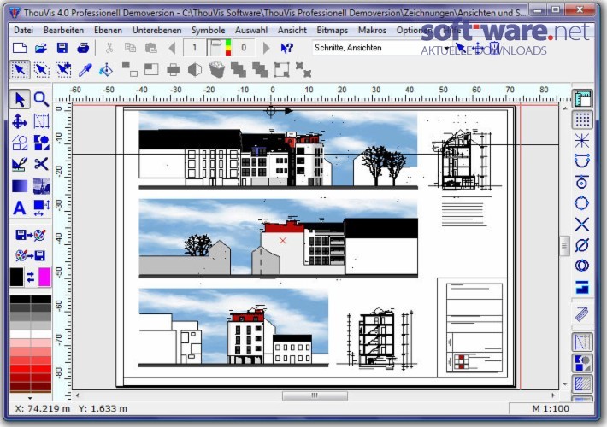
Task: Open the Bearbeiten menu
Action: (x=63, y=30)
